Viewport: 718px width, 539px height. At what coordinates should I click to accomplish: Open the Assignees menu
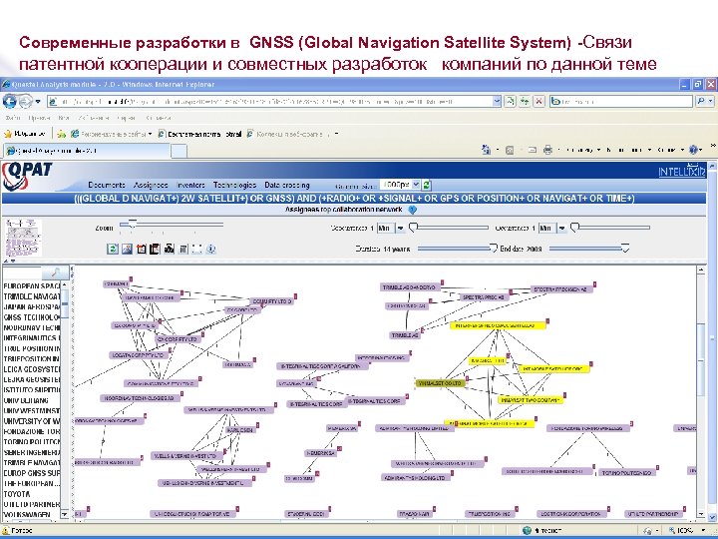point(151,185)
